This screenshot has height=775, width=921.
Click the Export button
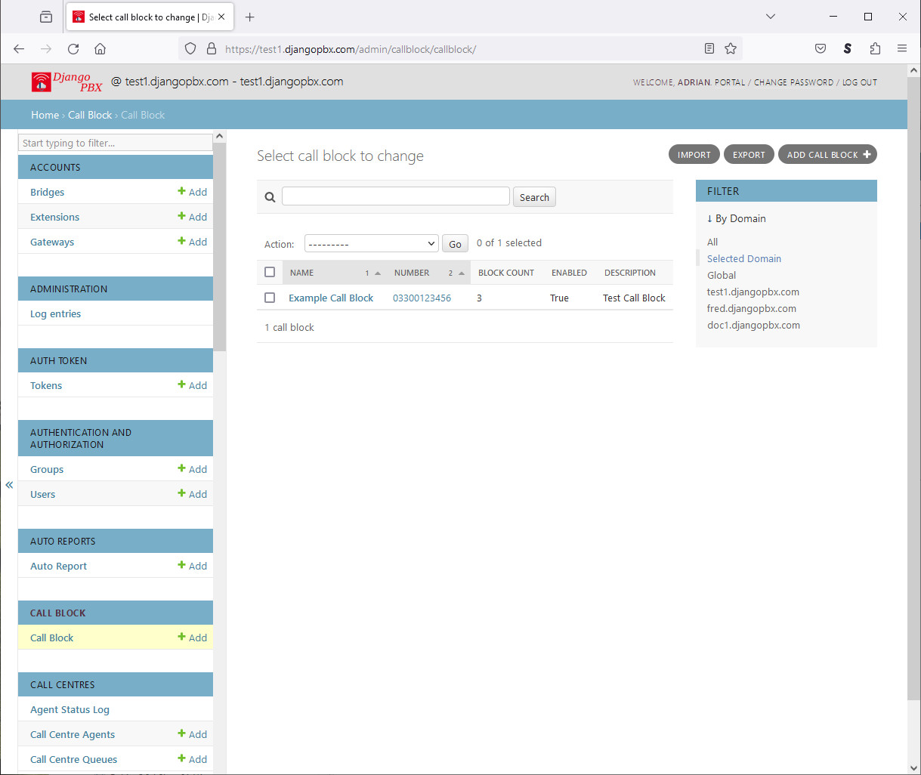[749, 155]
